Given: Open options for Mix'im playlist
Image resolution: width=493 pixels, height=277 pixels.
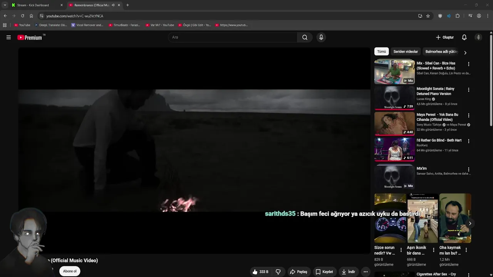Looking at the screenshot, I should [468, 169].
